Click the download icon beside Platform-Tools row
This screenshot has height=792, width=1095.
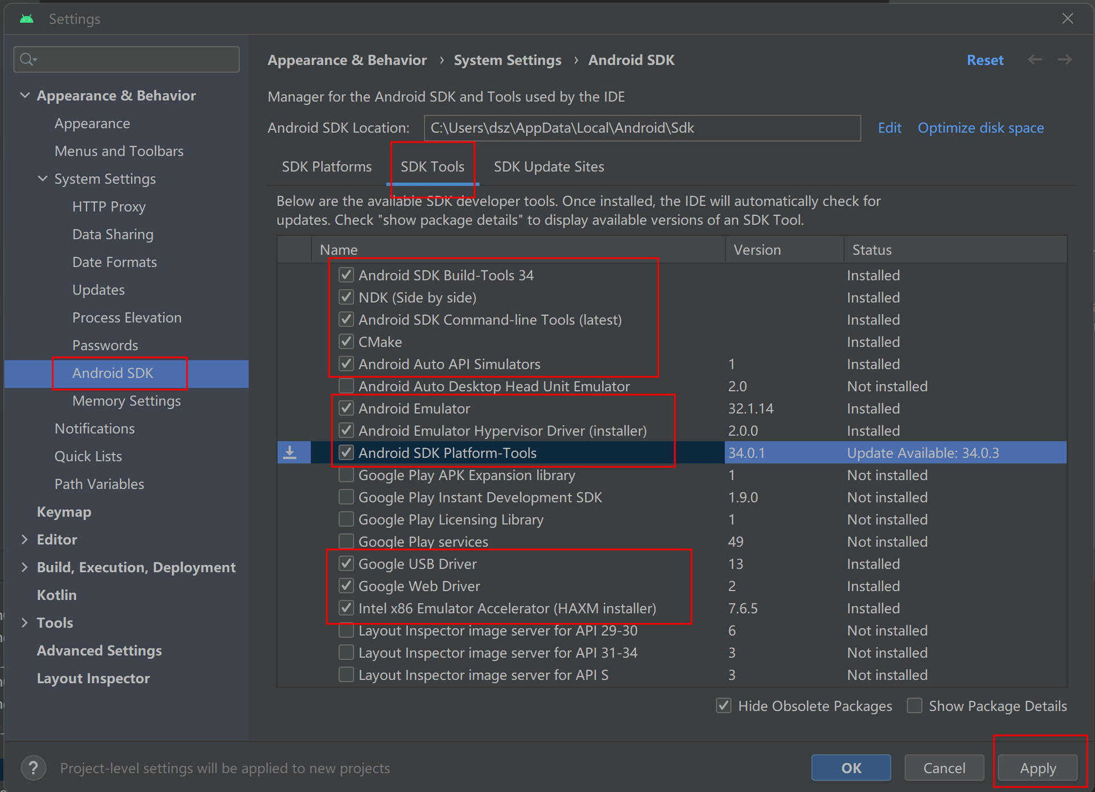click(x=290, y=453)
